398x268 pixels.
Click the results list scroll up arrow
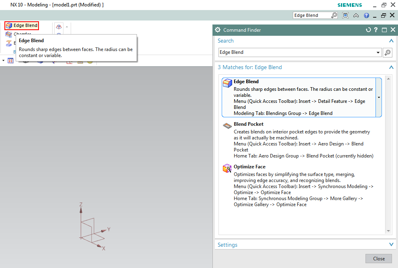(388, 79)
